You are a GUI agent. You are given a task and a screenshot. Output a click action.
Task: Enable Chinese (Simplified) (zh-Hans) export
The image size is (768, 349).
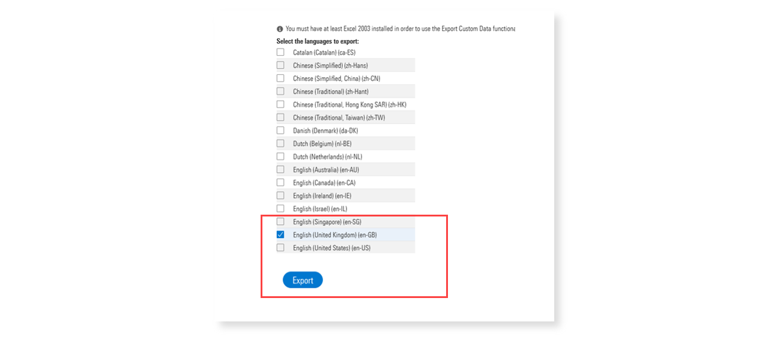[x=280, y=65]
